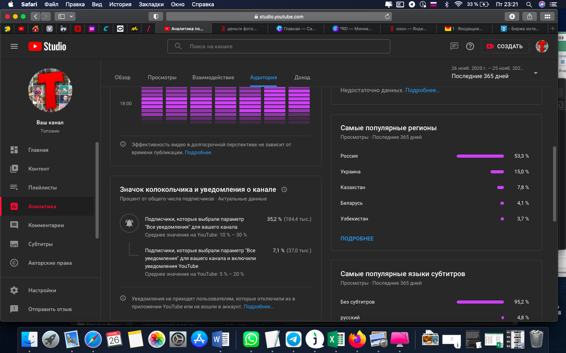Switch to Биржа инте browser tab

tap(520, 29)
